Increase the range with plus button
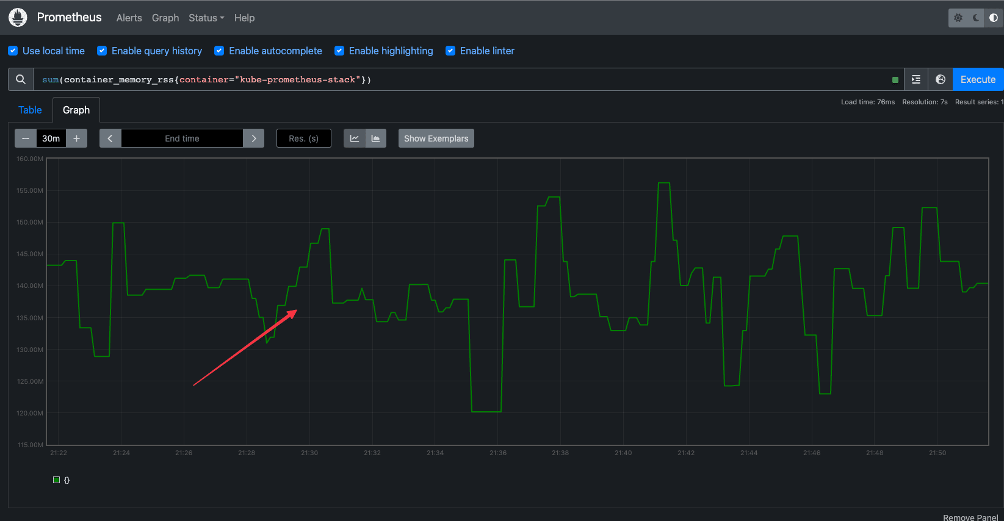The image size is (1004, 521). pos(76,138)
